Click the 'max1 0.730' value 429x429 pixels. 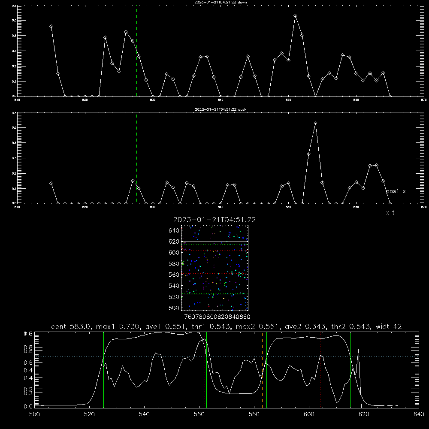[117, 326]
